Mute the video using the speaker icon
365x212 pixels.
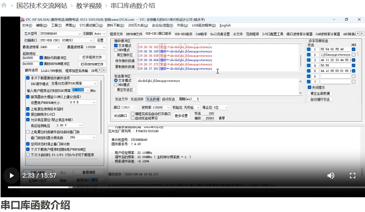(x=331, y=176)
